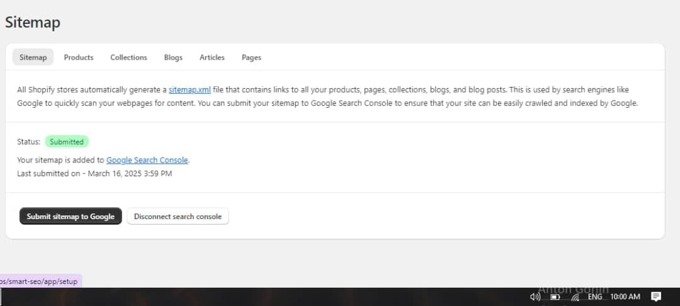This screenshot has width=680, height=306.
Task: Open the Articles tab
Action: point(212,57)
